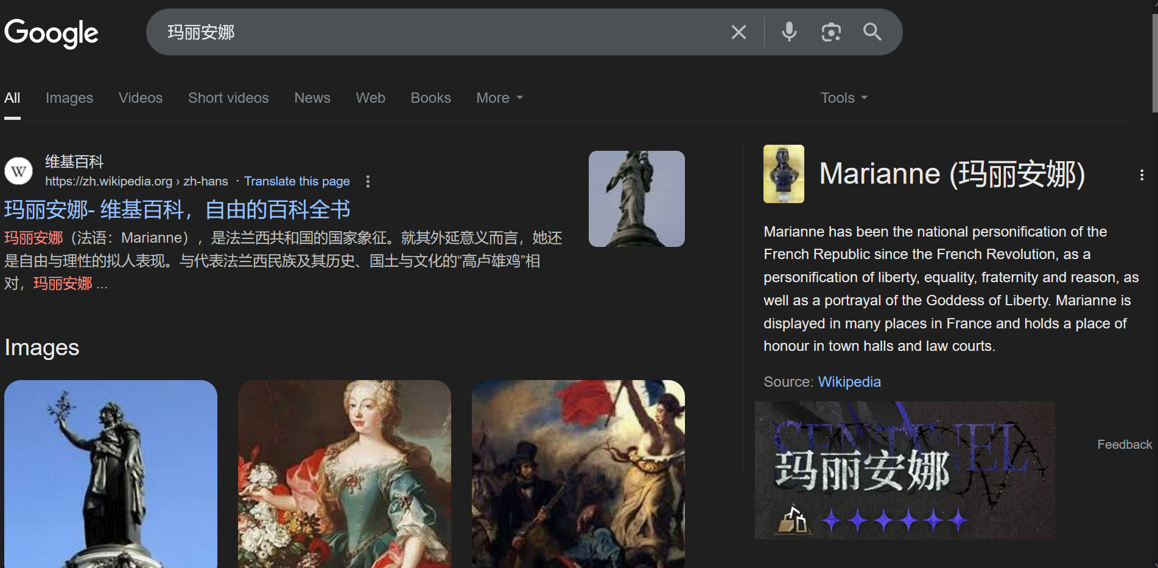The image size is (1158, 568).
Task: Open the statue thumbnail beside the Wikipedia result
Action: click(x=637, y=199)
